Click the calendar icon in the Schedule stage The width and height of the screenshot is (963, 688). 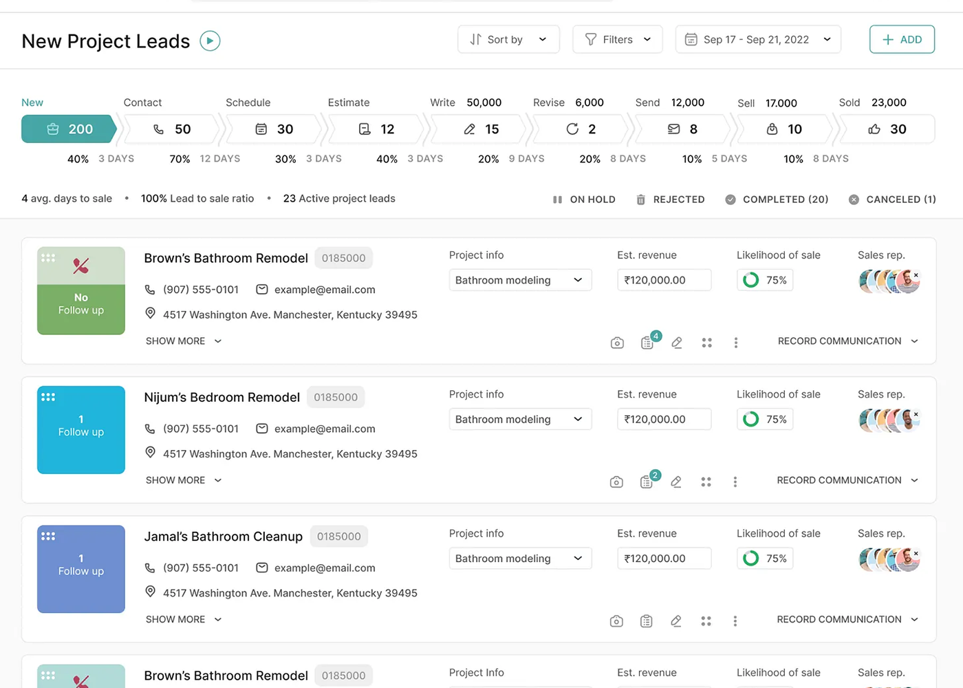coord(263,129)
